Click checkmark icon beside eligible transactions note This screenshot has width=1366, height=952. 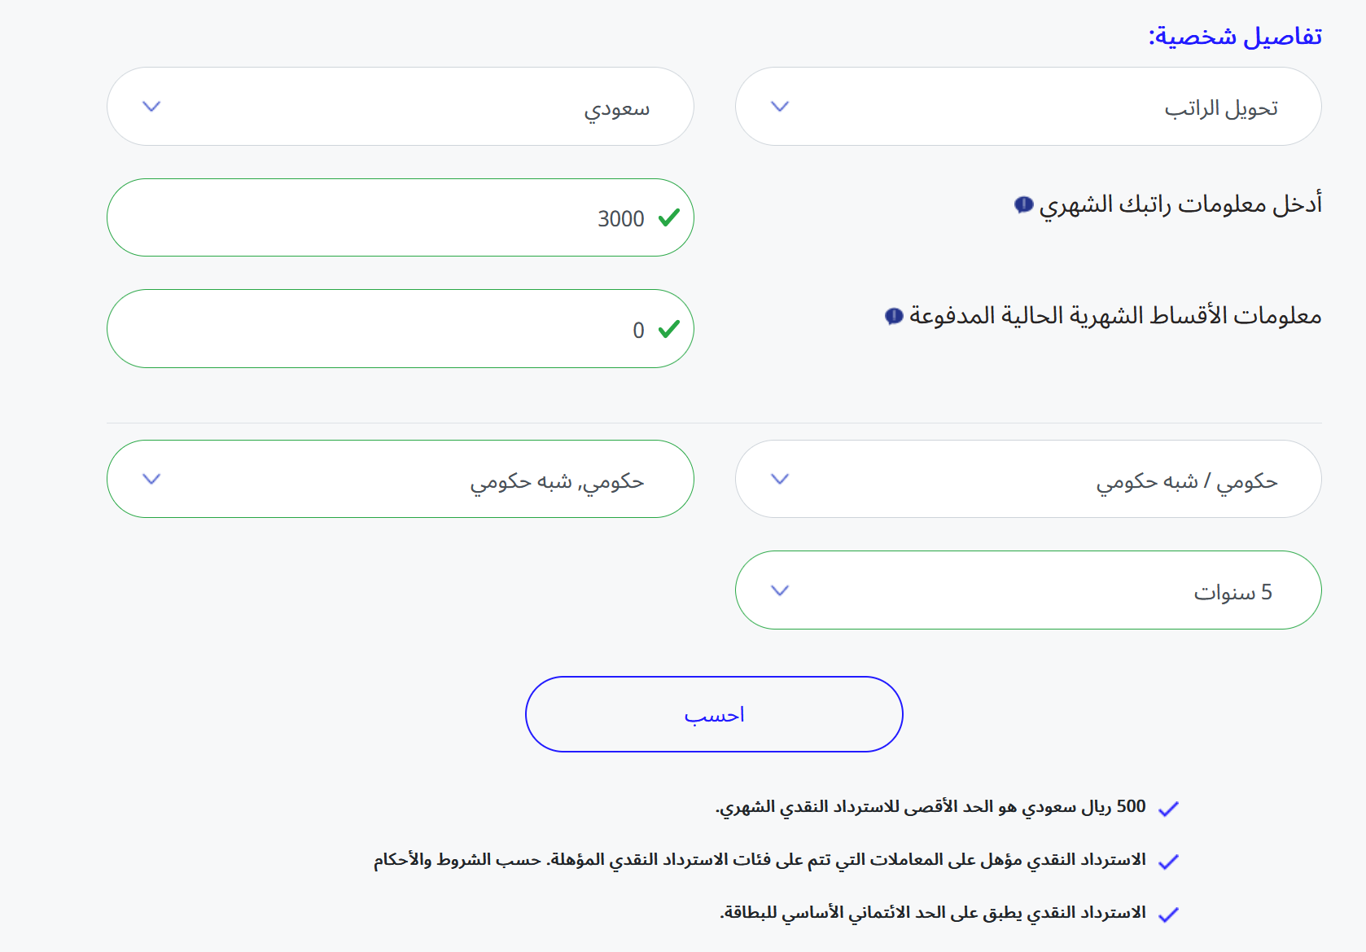coord(1168,862)
